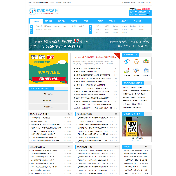This screenshot has width=176, height=176.
Task: Open the house-shaped shortcut icon
Action: (x=146, y=61)
